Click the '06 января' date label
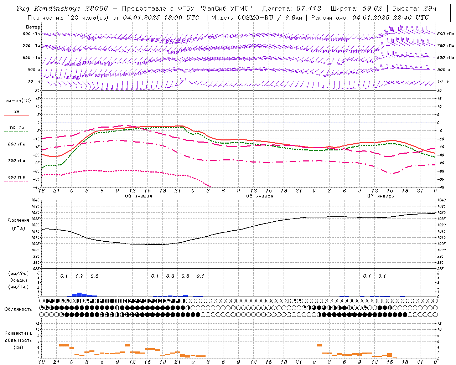Viewport: 456px width, 365px height. coord(259,196)
